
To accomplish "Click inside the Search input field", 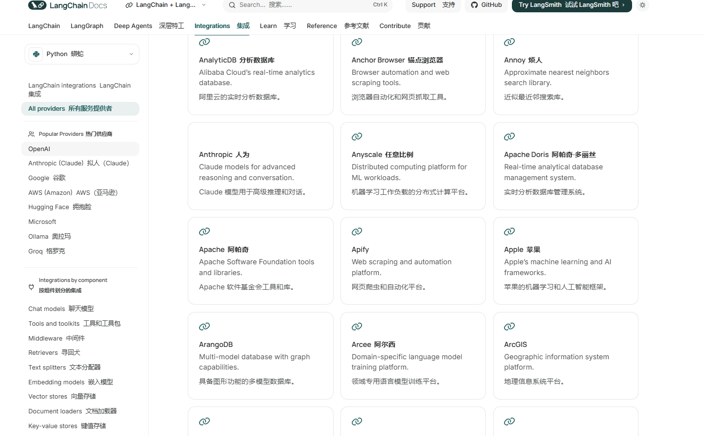I will point(296,5).
